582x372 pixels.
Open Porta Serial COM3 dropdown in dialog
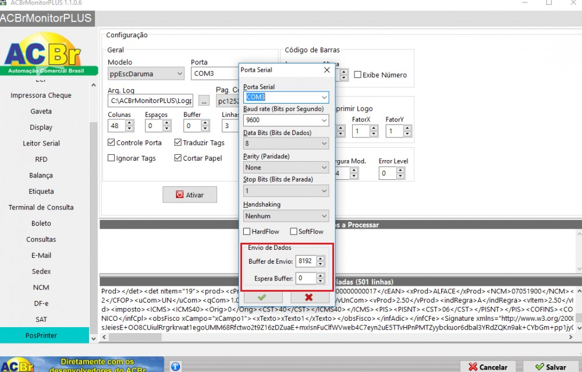(x=324, y=97)
